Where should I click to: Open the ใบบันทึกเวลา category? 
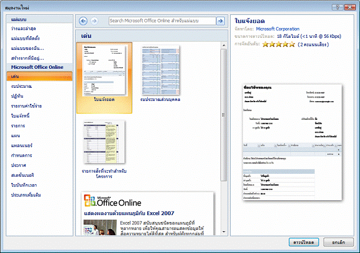pos(24,185)
